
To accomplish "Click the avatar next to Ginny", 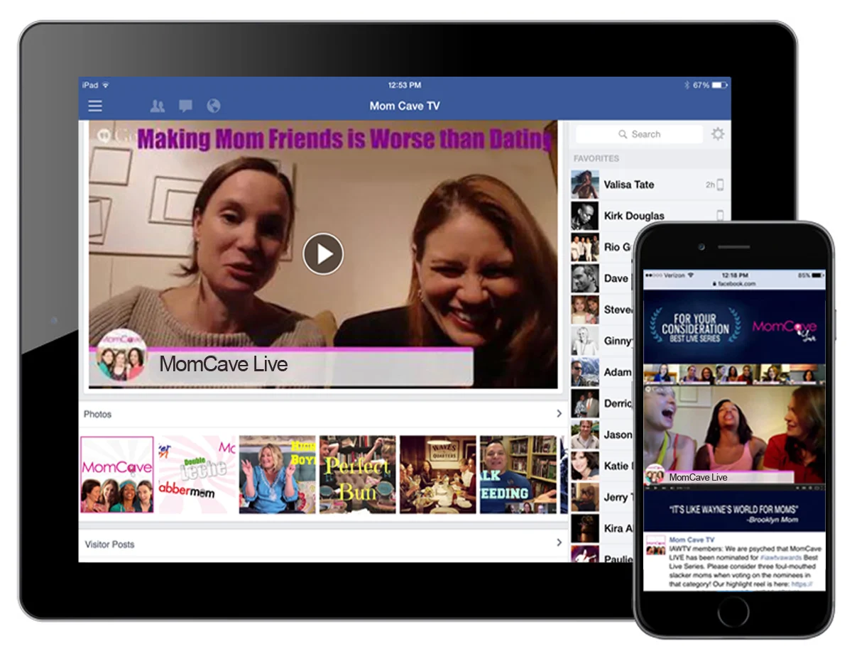I will (x=585, y=341).
